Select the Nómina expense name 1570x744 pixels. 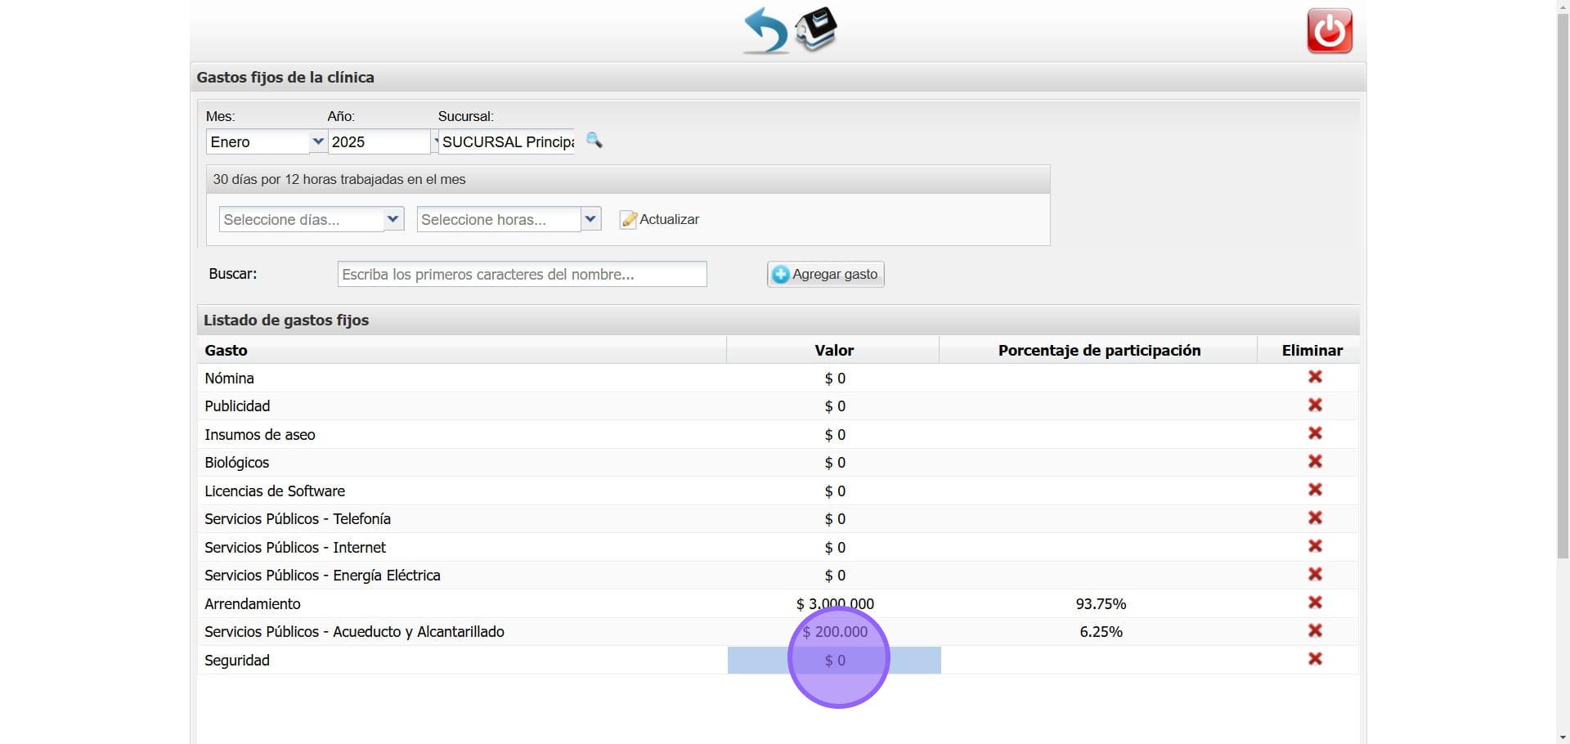(x=229, y=378)
